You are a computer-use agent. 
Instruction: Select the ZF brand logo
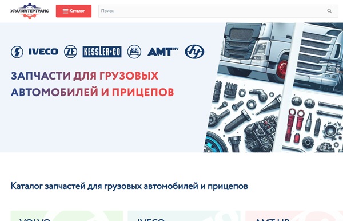pos(70,52)
